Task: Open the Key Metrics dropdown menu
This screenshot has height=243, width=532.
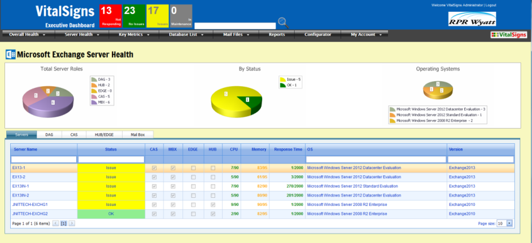Action: pyautogui.click(x=134, y=34)
